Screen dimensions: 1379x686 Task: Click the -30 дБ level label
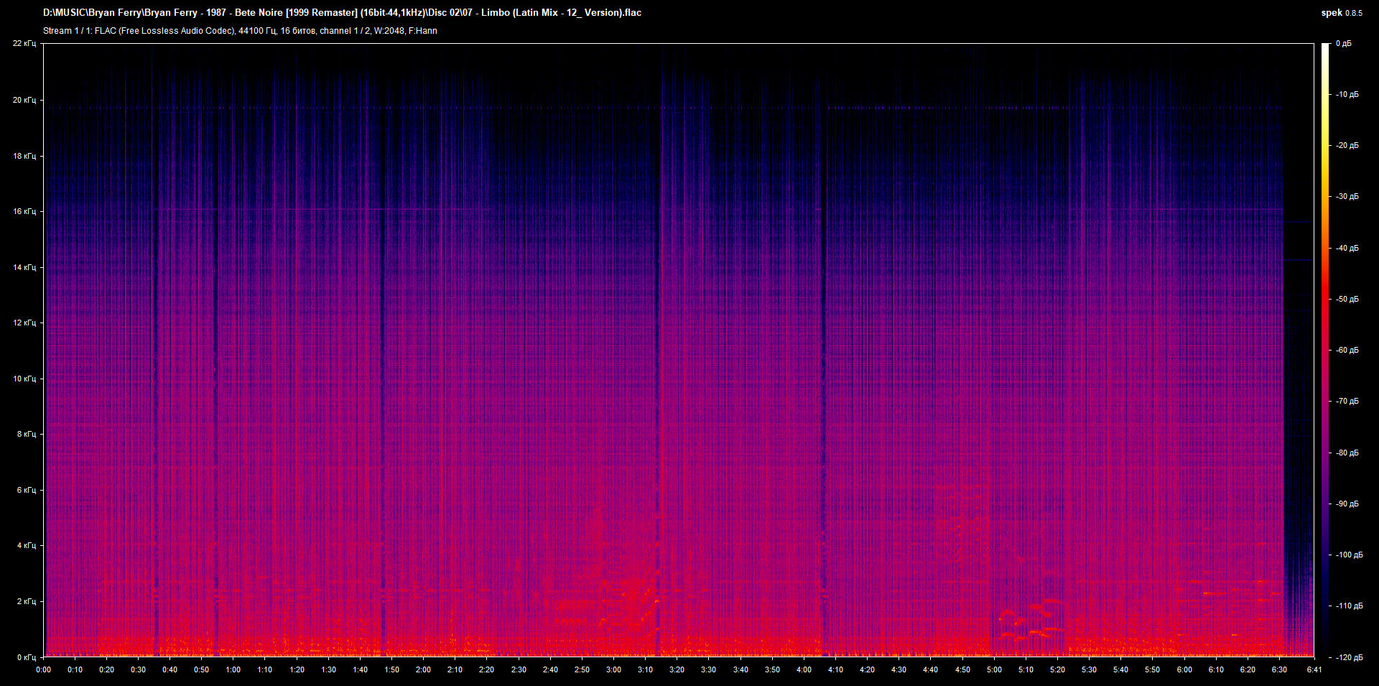click(1347, 197)
